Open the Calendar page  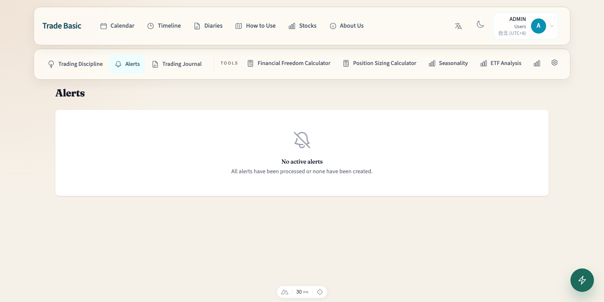[117, 26]
